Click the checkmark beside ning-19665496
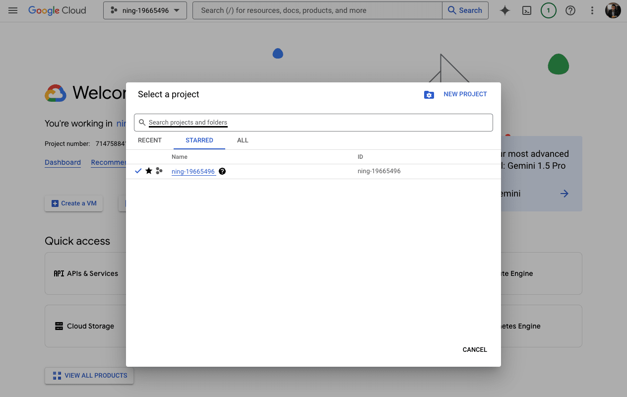This screenshot has height=397, width=627. click(138, 171)
